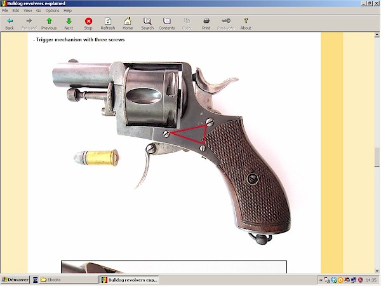The height and width of the screenshot is (286, 381).
Task: Go to the Previous page with green up arrow
Action: point(49,21)
